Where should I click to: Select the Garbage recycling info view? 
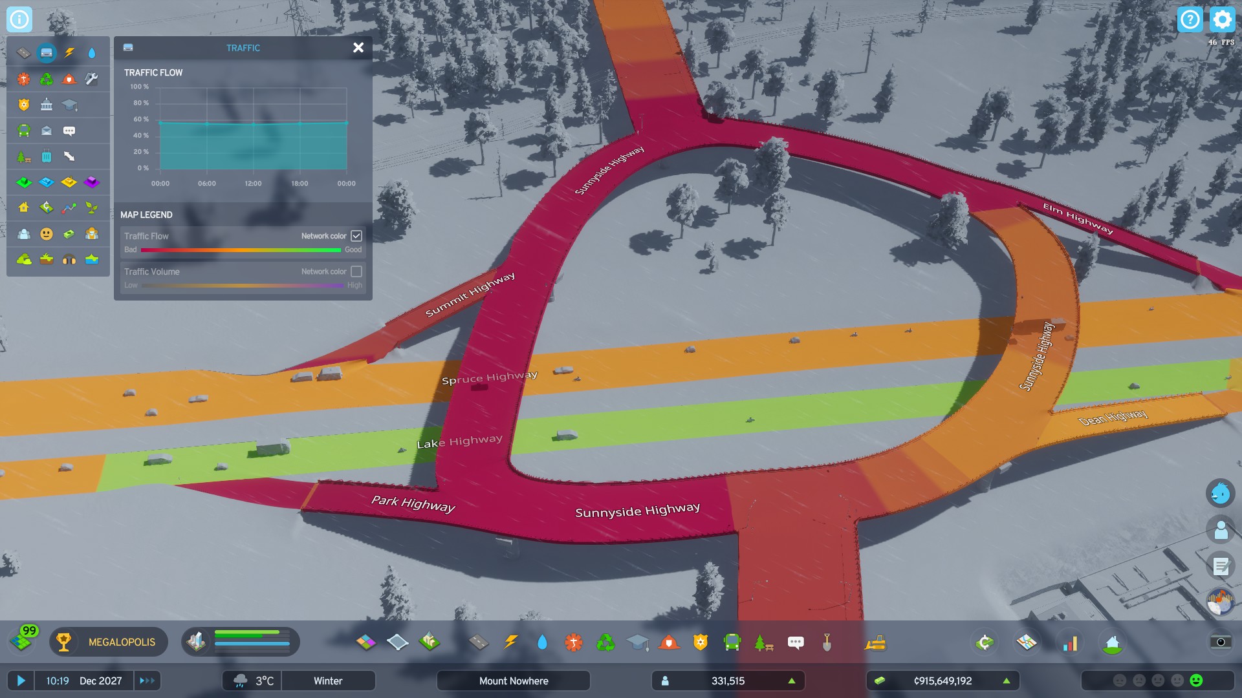point(47,78)
